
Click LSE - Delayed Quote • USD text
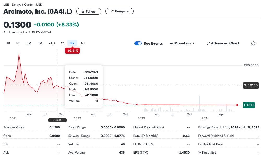tap(23, 5)
